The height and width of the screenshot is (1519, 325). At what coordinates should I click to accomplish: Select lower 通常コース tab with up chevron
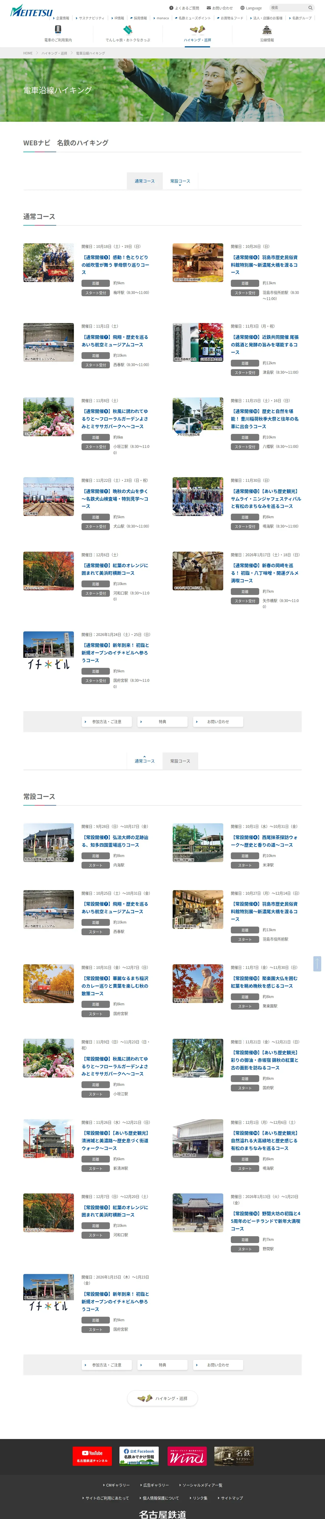click(x=145, y=761)
